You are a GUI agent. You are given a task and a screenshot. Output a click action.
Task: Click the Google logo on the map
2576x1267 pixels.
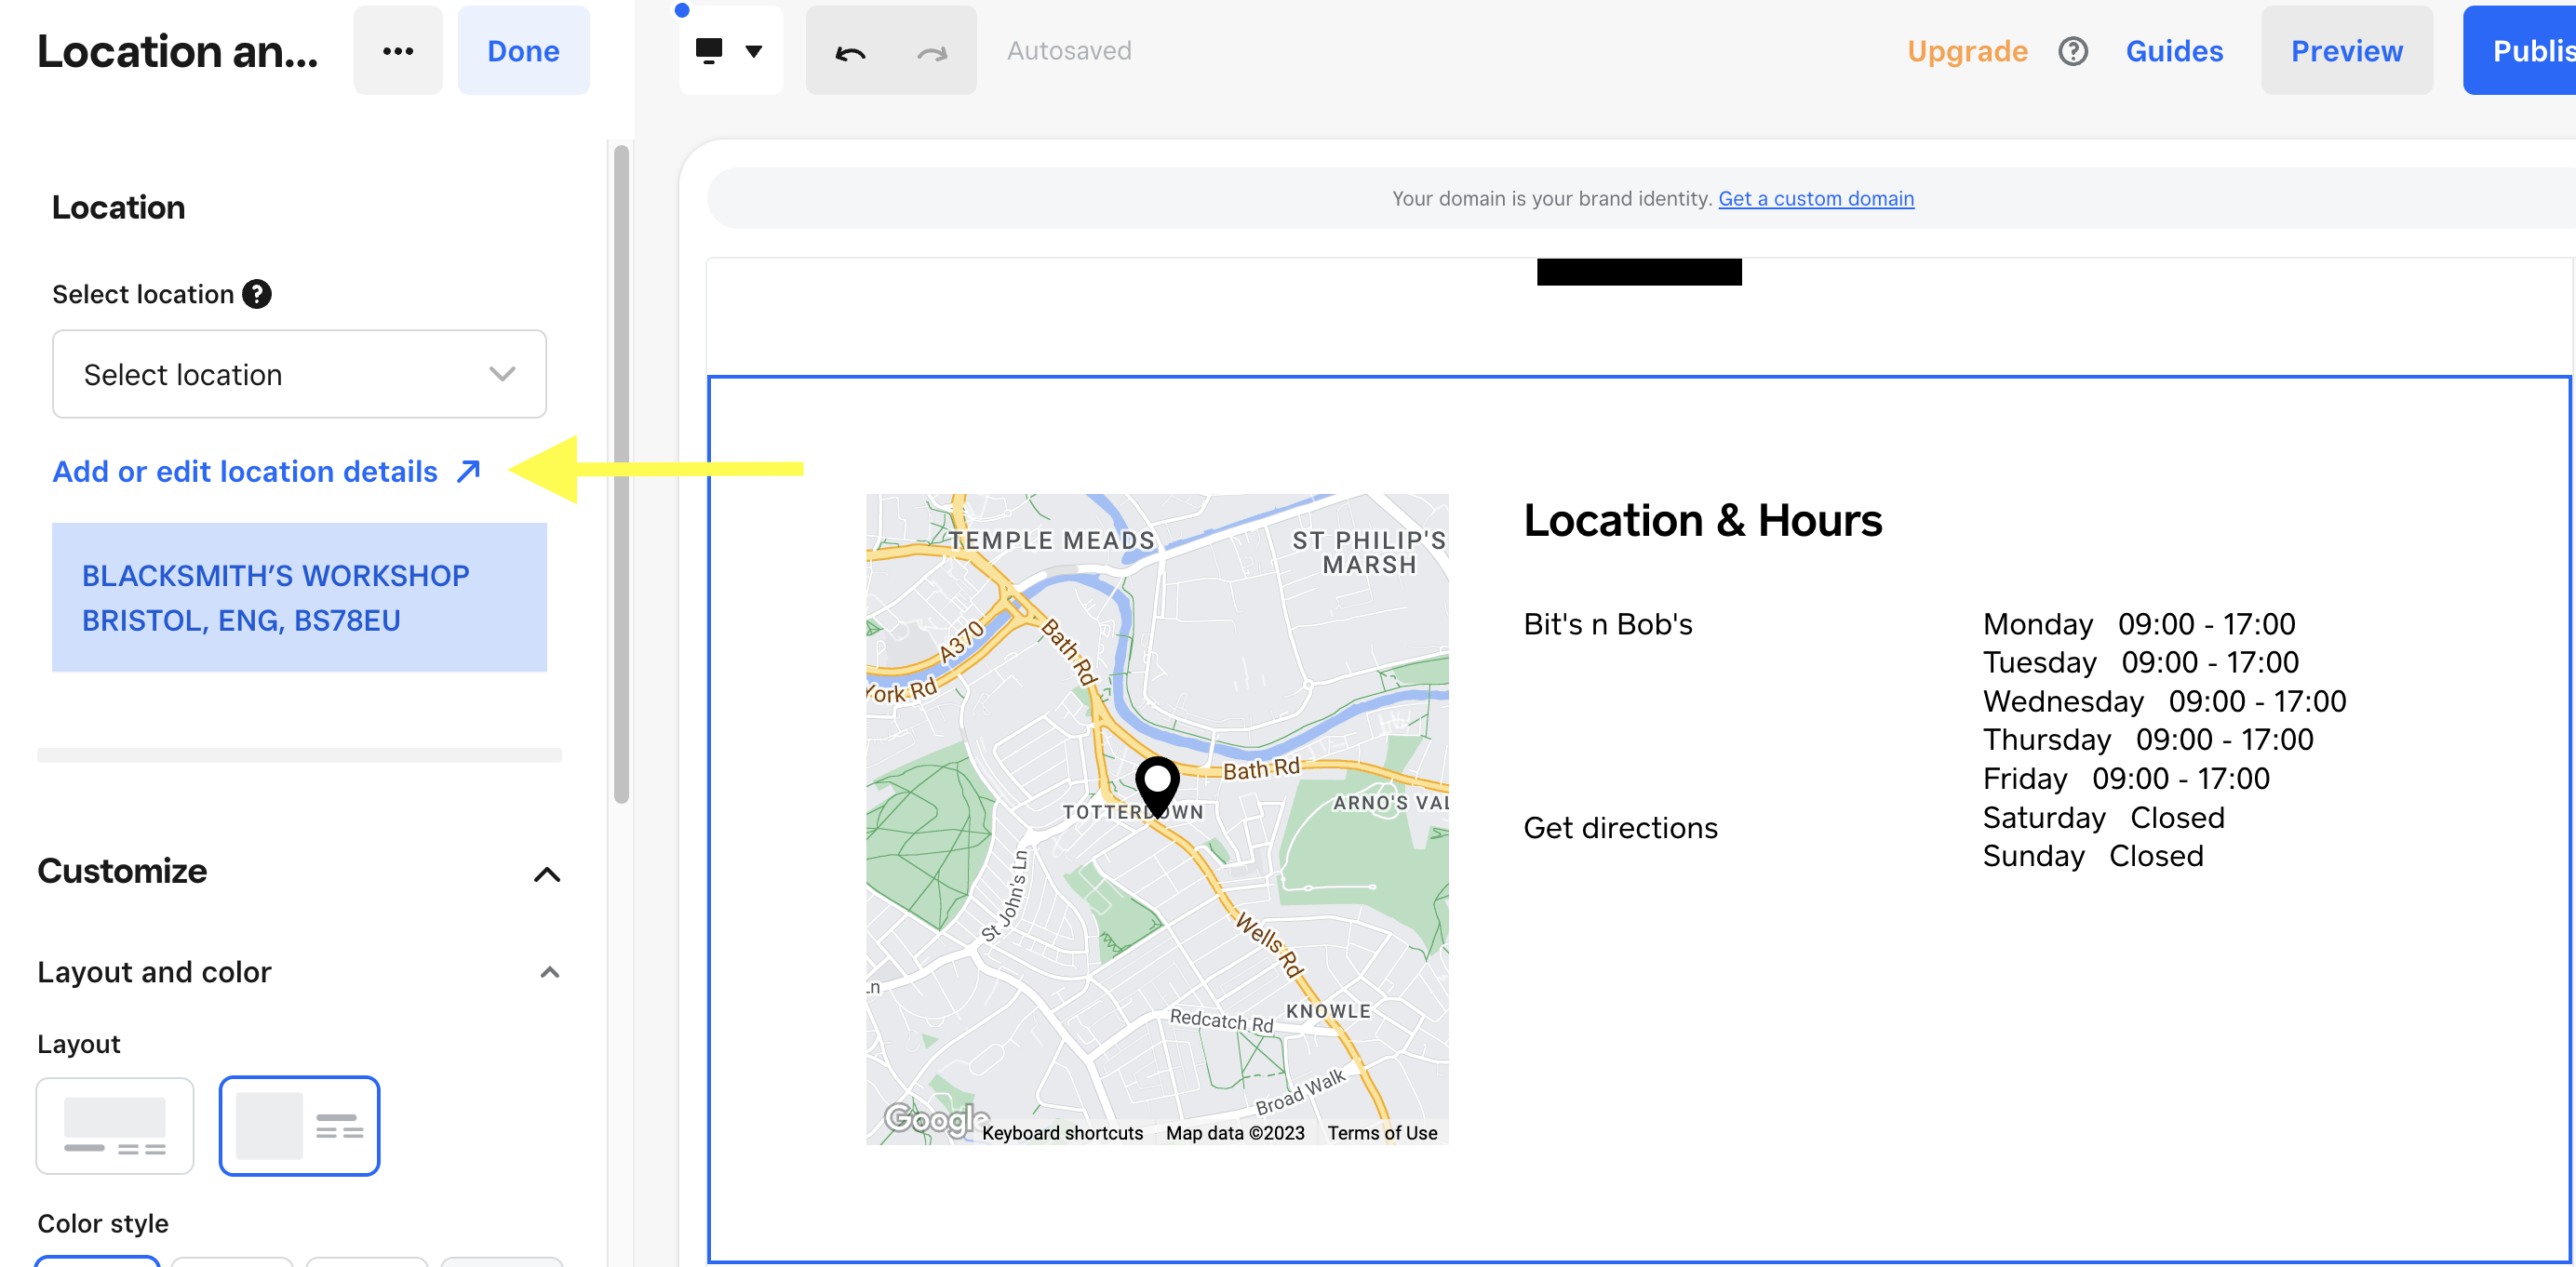pyautogui.click(x=934, y=1118)
